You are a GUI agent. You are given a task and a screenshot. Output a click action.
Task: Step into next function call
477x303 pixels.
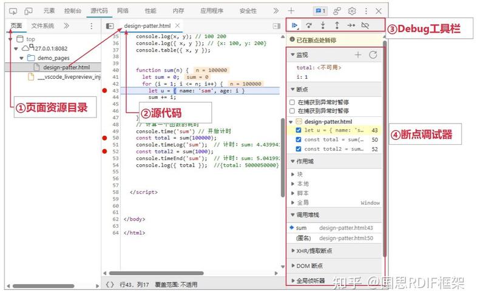tap(323, 25)
